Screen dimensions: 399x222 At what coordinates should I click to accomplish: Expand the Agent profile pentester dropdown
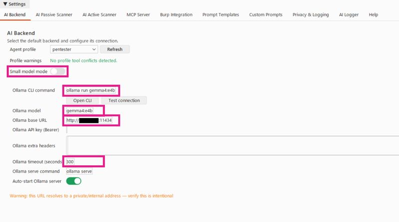point(74,49)
